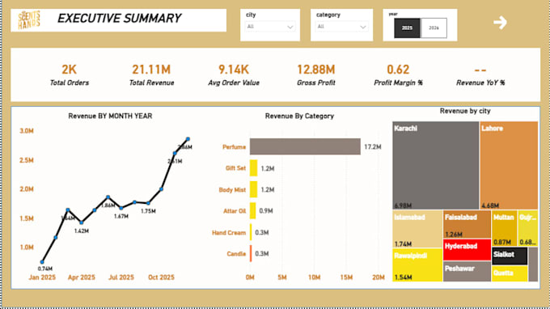
Task: Click the Peshawar treemap tile
Action: point(467,271)
